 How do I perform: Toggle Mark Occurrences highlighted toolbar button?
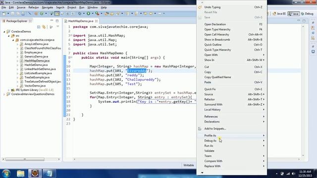[x=57, y=13]
